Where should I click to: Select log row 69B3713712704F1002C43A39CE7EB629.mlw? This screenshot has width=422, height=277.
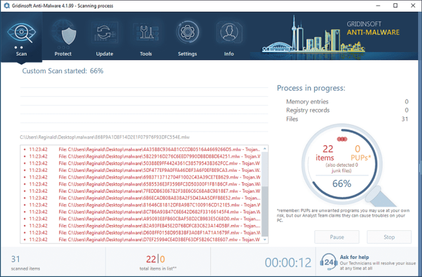click(x=142, y=177)
